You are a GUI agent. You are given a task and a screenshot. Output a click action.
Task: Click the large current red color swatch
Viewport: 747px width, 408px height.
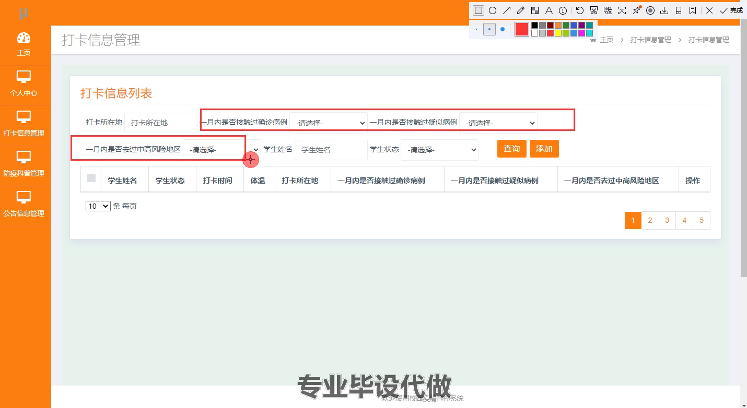click(521, 29)
